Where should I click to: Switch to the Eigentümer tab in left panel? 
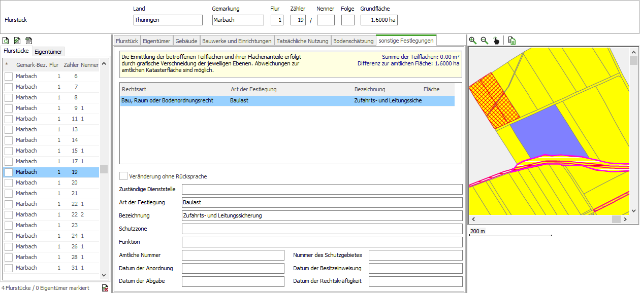pos(48,51)
